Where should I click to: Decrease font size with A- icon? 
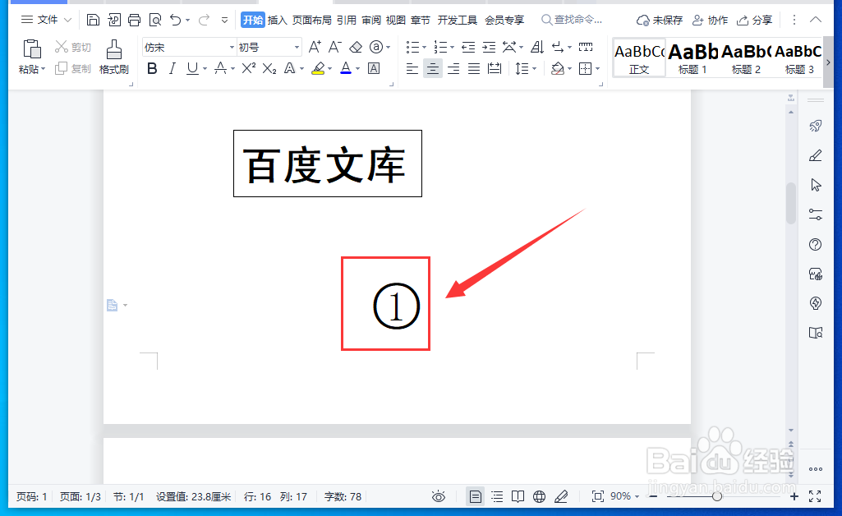coord(335,48)
